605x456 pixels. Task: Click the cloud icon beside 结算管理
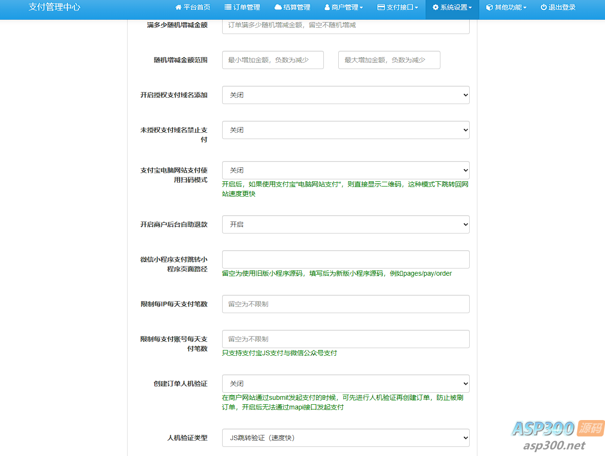click(278, 8)
